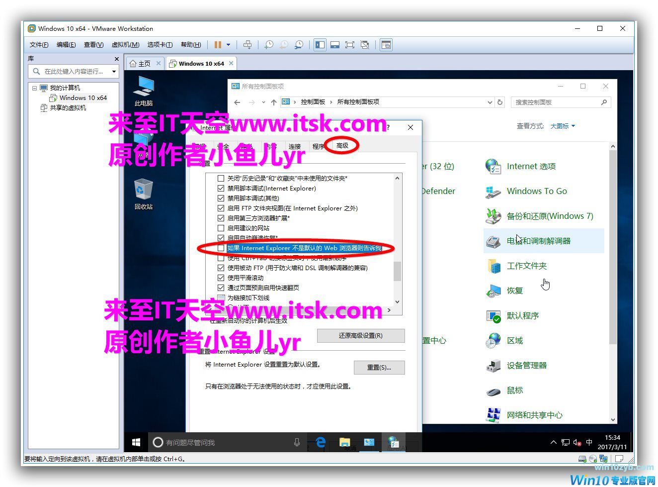Uncheck 禁用脚本调试(Internet Explorer)

[221, 188]
